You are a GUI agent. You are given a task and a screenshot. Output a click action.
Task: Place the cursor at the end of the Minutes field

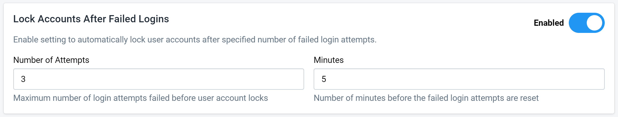click(x=593, y=79)
